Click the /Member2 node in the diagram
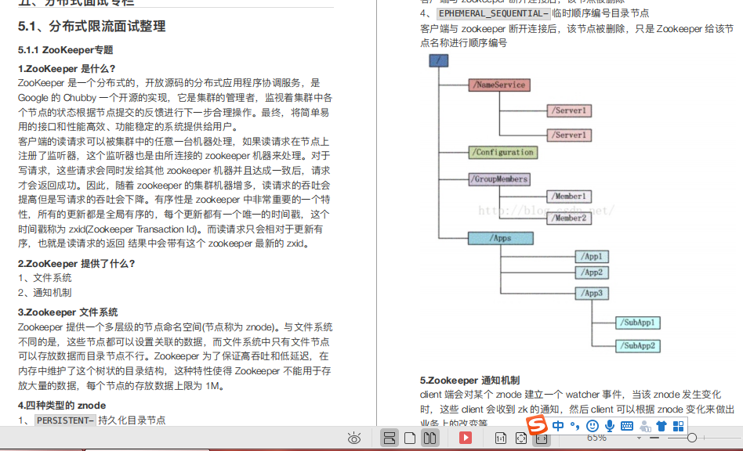The height and width of the screenshot is (451, 743). click(x=569, y=218)
